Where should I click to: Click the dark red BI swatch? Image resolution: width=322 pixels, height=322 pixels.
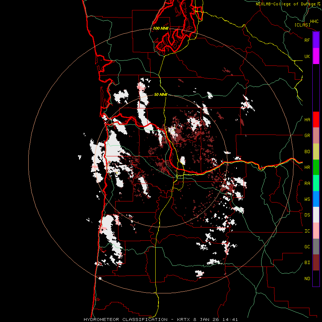click(316, 263)
